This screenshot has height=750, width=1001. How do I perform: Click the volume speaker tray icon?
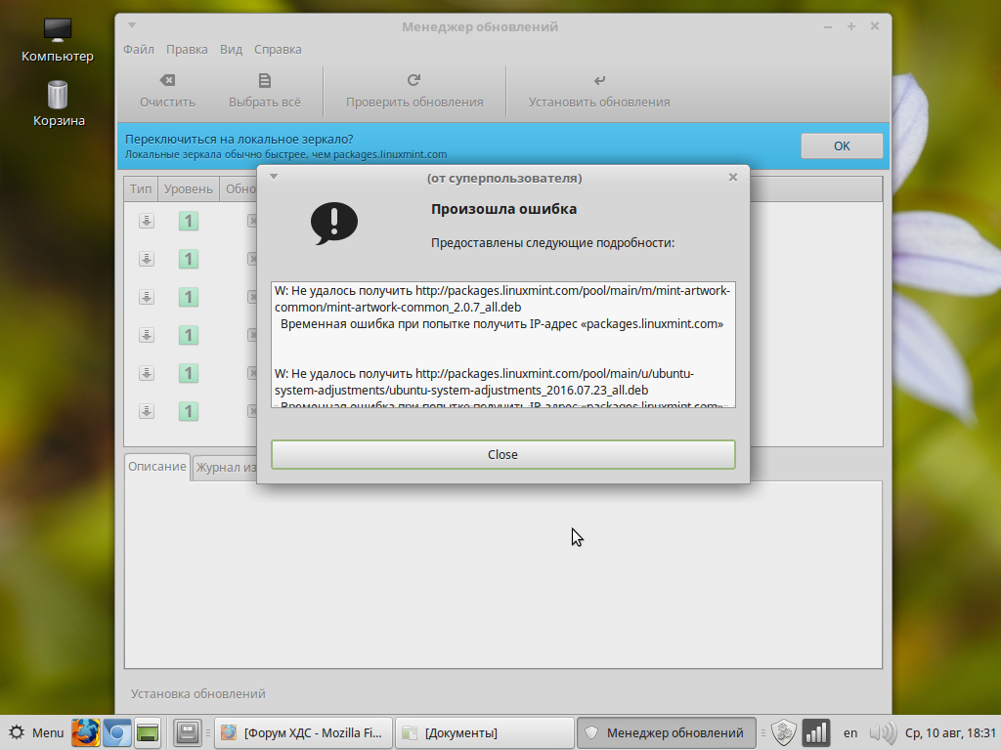[x=882, y=732]
